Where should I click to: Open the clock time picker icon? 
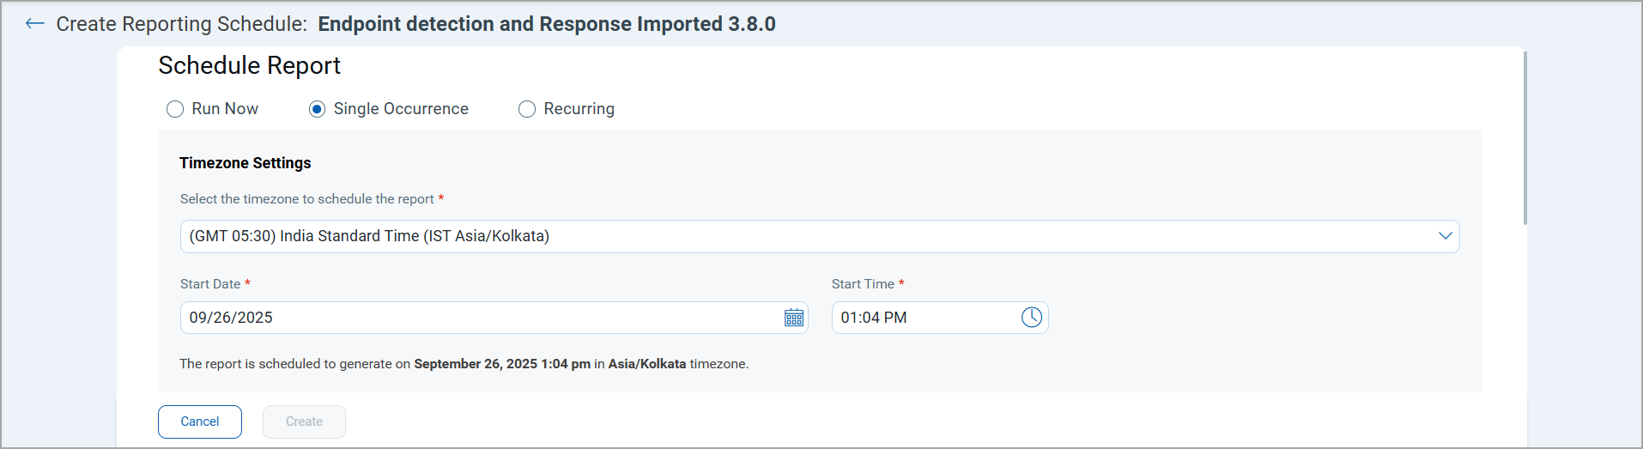(1032, 318)
